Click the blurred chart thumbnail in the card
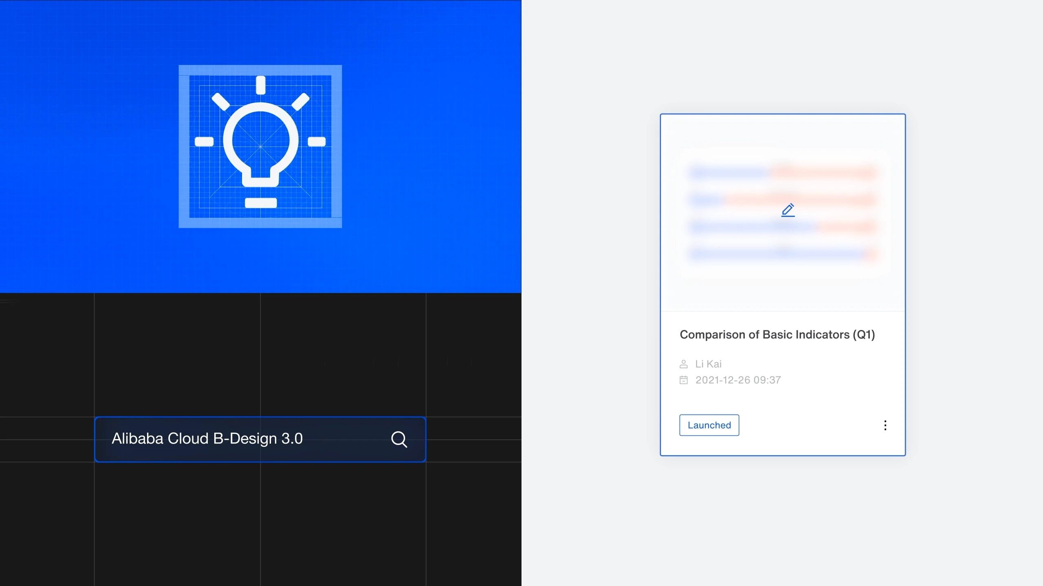The height and width of the screenshot is (586, 1043). click(x=783, y=213)
